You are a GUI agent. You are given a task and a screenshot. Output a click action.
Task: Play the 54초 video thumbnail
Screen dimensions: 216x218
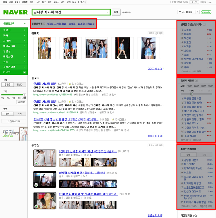tap(45, 180)
